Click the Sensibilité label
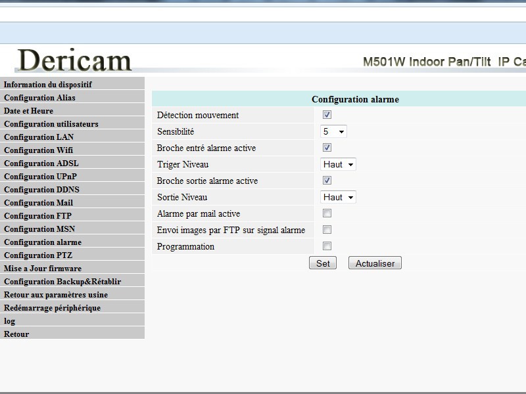The image size is (526, 394). [176, 131]
